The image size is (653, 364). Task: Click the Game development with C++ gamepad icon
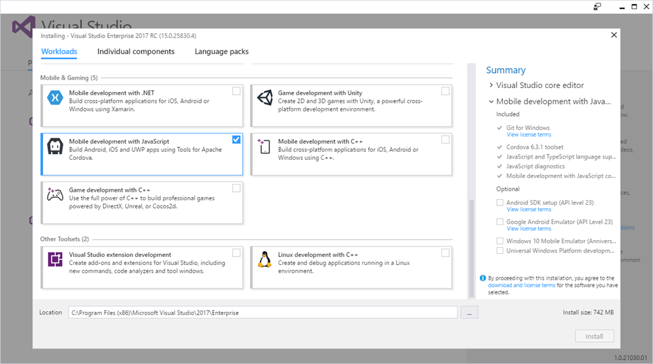coord(55,195)
